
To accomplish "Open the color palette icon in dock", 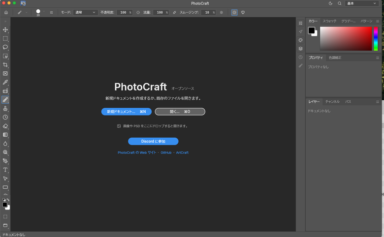I will (x=300, y=40).
